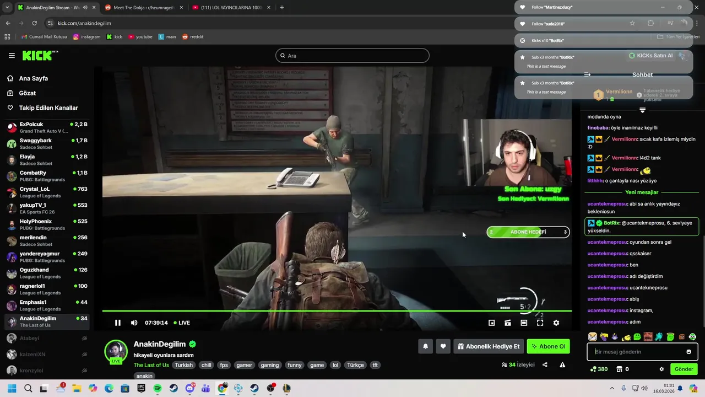Click the Abone Ol subscribe button
705x397 pixels.
pyautogui.click(x=548, y=346)
